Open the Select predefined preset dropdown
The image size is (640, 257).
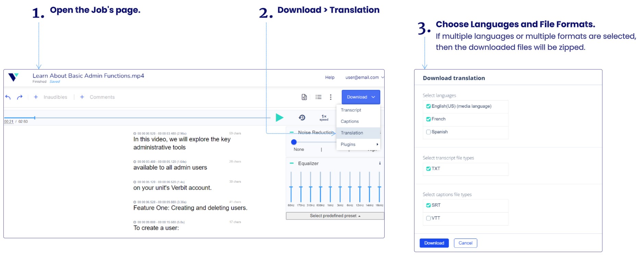(x=335, y=216)
